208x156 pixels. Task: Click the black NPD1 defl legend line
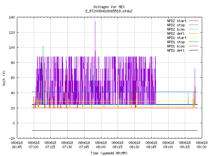[194, 50]
